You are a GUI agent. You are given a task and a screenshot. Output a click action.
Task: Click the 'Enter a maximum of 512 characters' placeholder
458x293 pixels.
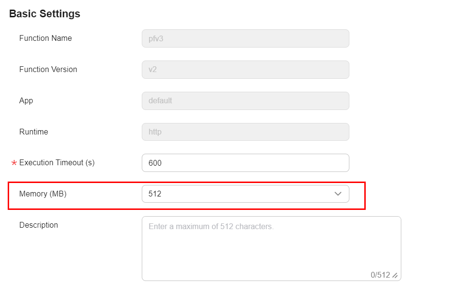[x=211, y=226]
